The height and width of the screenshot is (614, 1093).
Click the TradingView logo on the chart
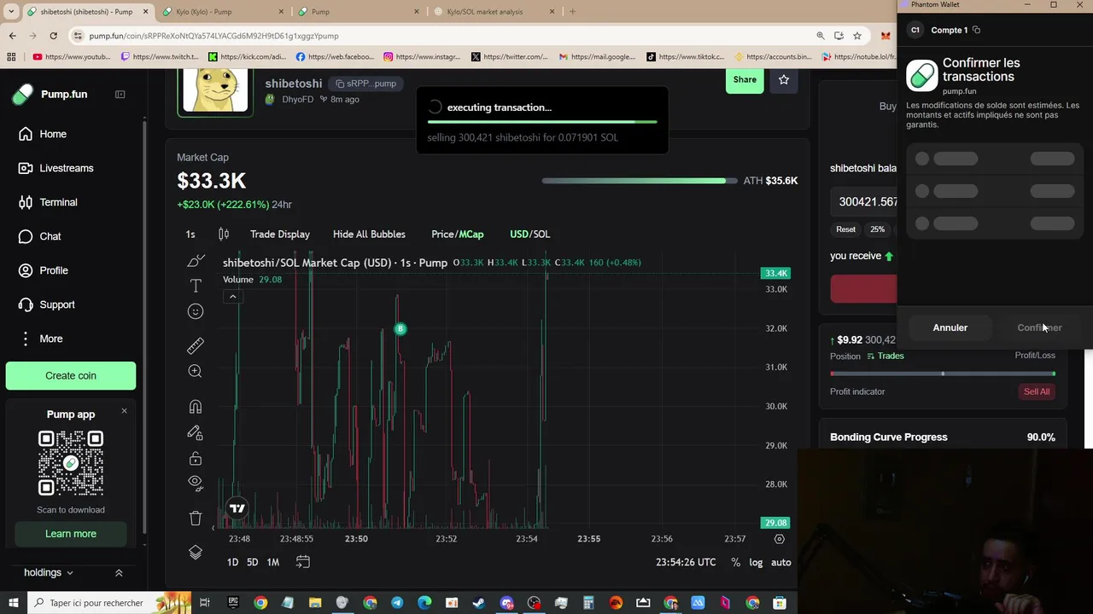pyautogui.click(x=237, y=508)
